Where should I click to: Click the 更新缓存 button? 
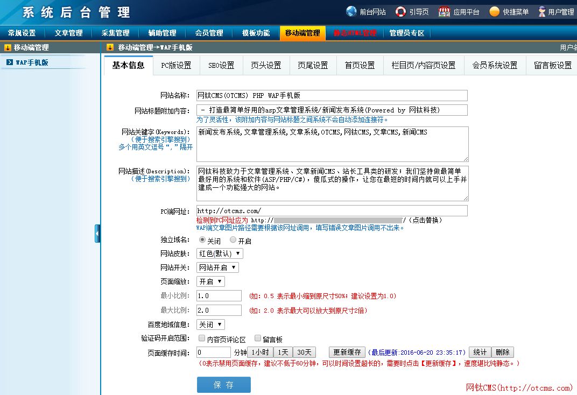point(347,352)
